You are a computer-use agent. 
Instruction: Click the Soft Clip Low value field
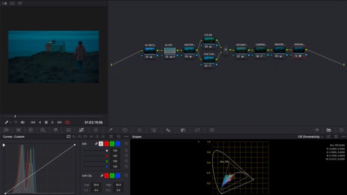pyautogui.click(x=96, y=185)
